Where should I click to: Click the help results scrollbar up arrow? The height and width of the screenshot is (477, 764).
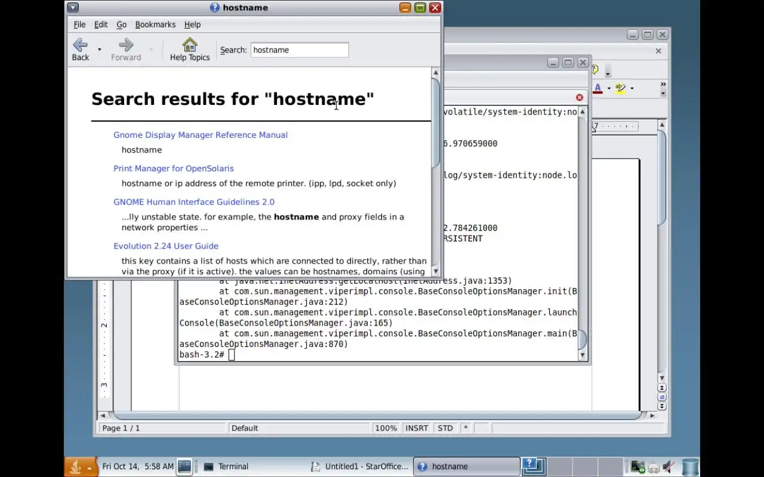436,73
